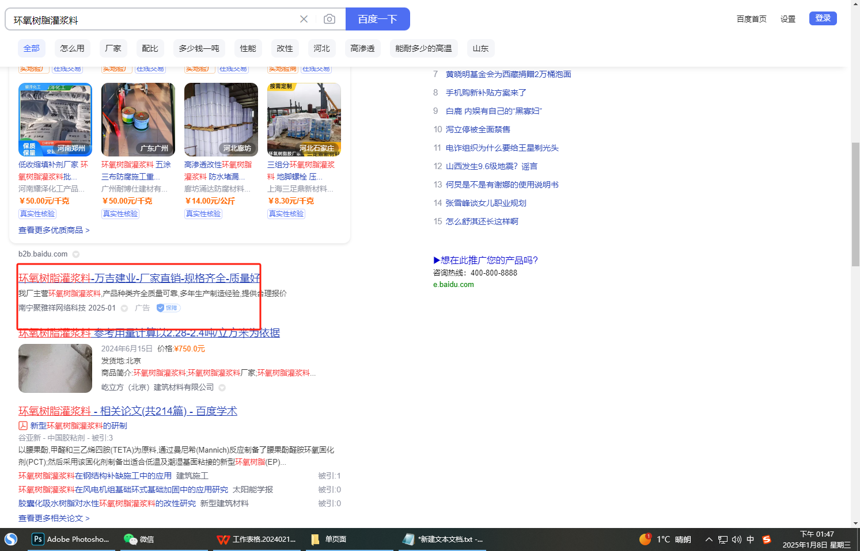
Task: Open the 河北廊坊 product image
Action: 221,120
